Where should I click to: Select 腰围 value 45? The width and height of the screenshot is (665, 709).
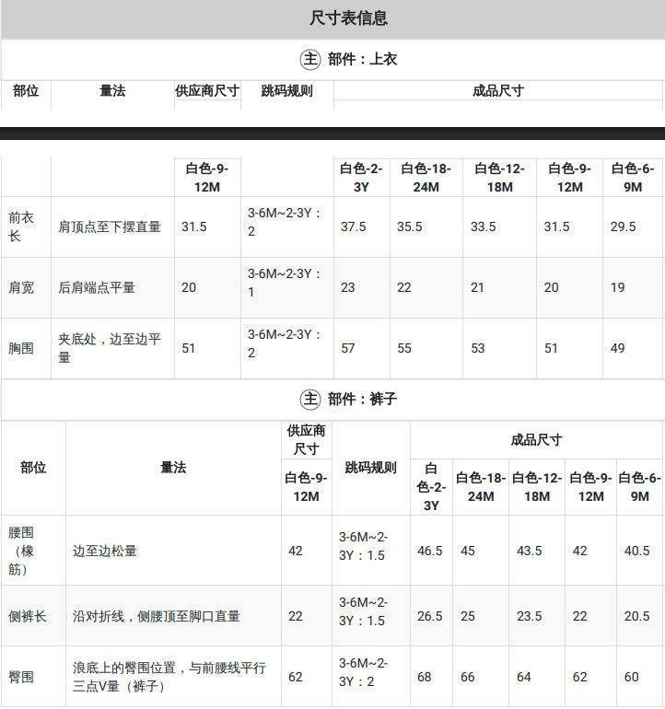[x=468, y=551]
